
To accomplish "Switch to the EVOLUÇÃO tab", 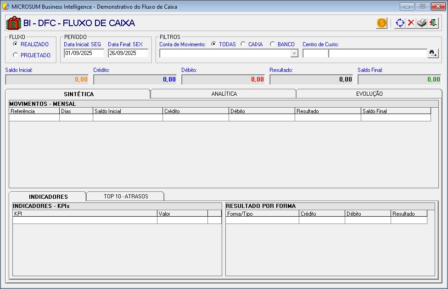I will click(x=369, y=94).
